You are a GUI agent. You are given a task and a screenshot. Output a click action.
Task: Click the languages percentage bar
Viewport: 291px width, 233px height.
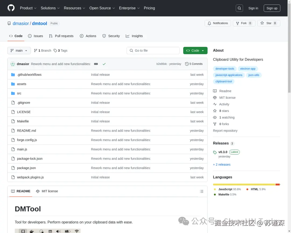point(247,184)
